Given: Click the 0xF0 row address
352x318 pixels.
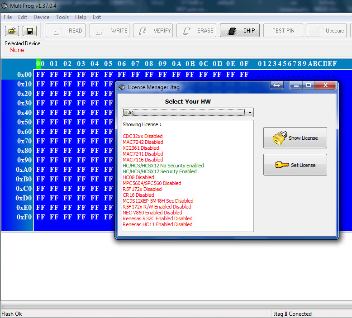Looking at the screenshot, I should click(24, 217).
